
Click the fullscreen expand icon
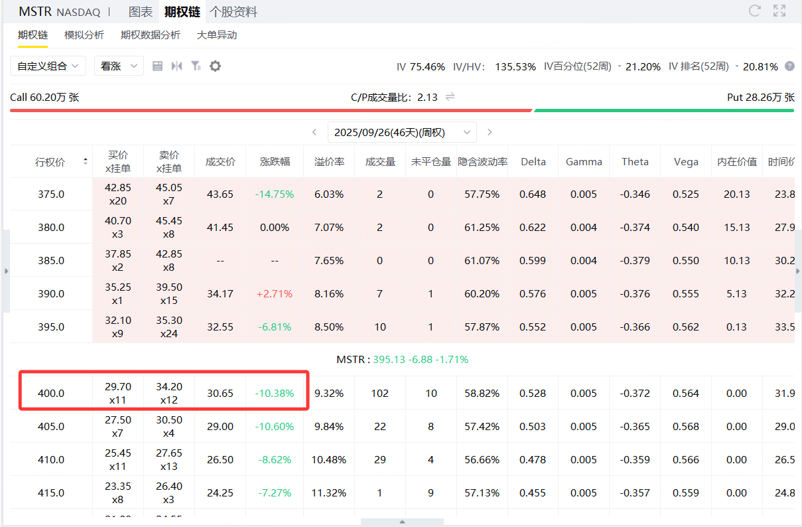[x=779, y=11]
